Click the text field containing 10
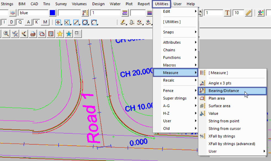 tap(238, 13)
